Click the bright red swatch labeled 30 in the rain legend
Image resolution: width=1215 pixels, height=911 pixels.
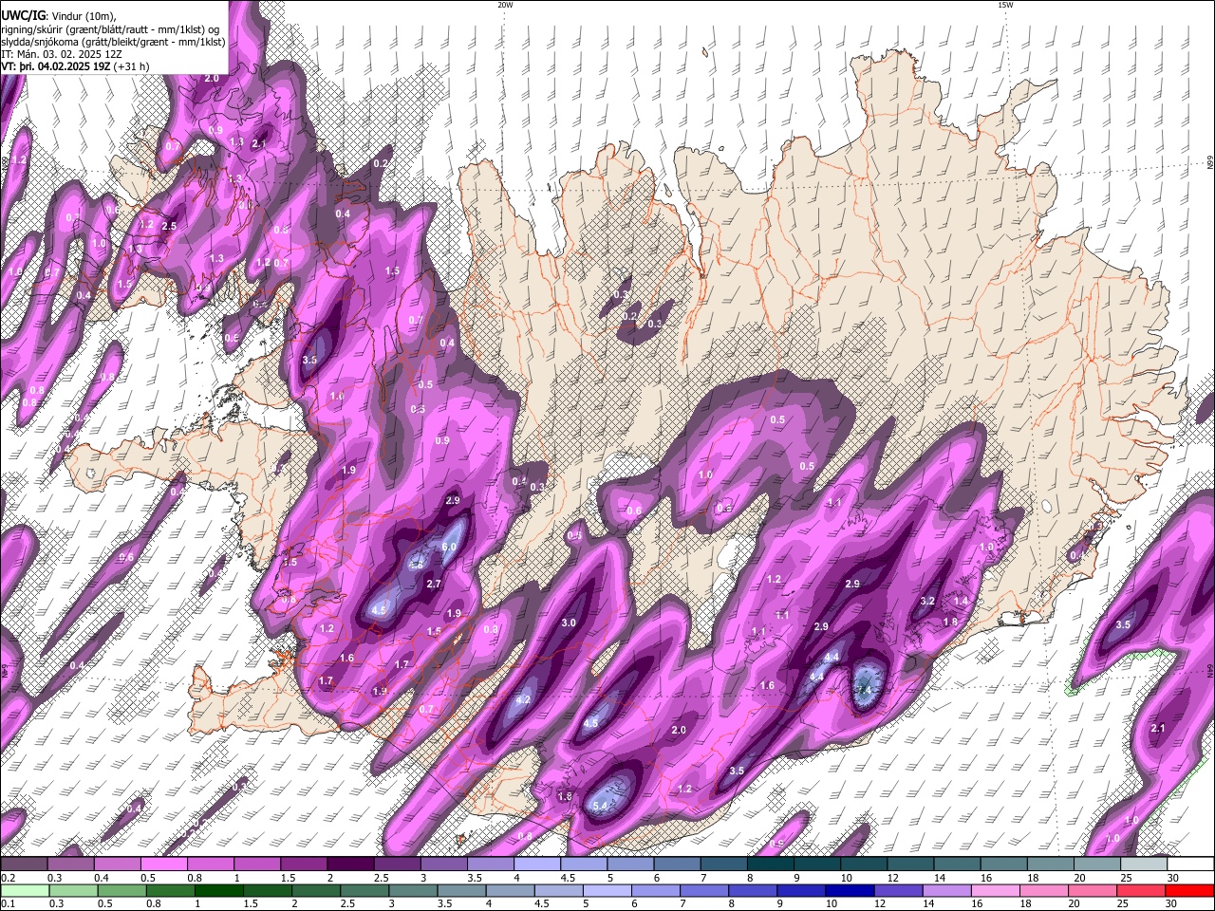pyautogui.click(x=1190, y=890)
